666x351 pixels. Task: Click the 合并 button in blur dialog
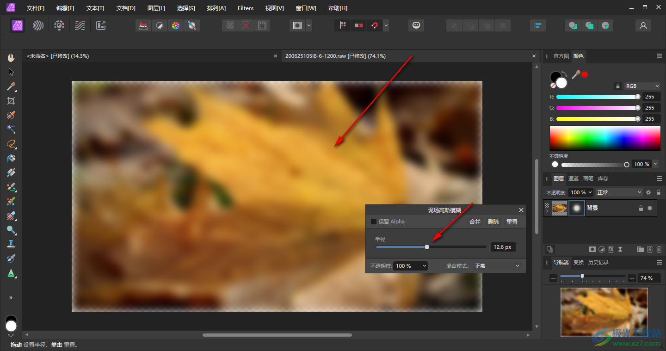tap(475, 222)
